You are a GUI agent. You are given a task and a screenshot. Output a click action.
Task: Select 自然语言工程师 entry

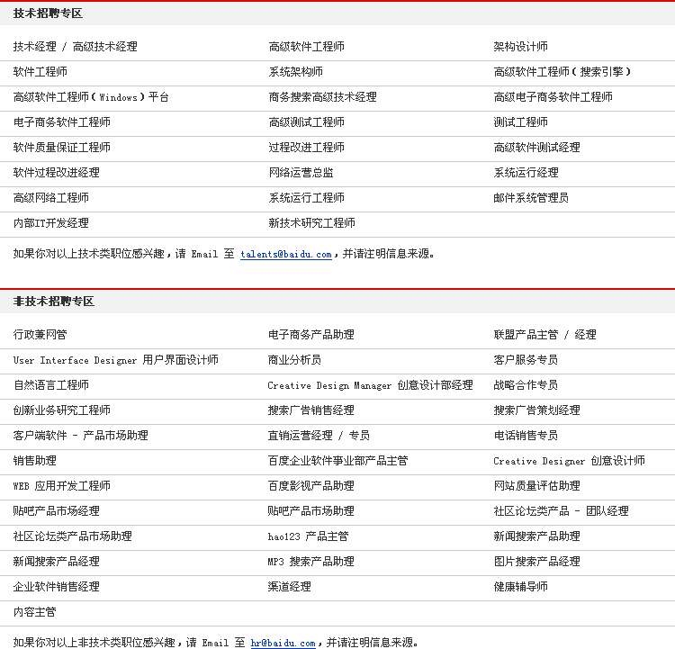click(51, 385)
